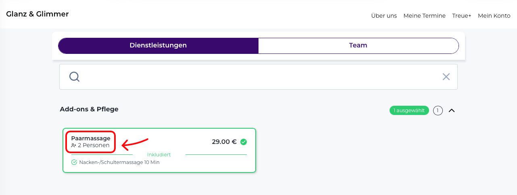Collapse the Add-ons & Pflege section chevron

click(x=452, y=111)
